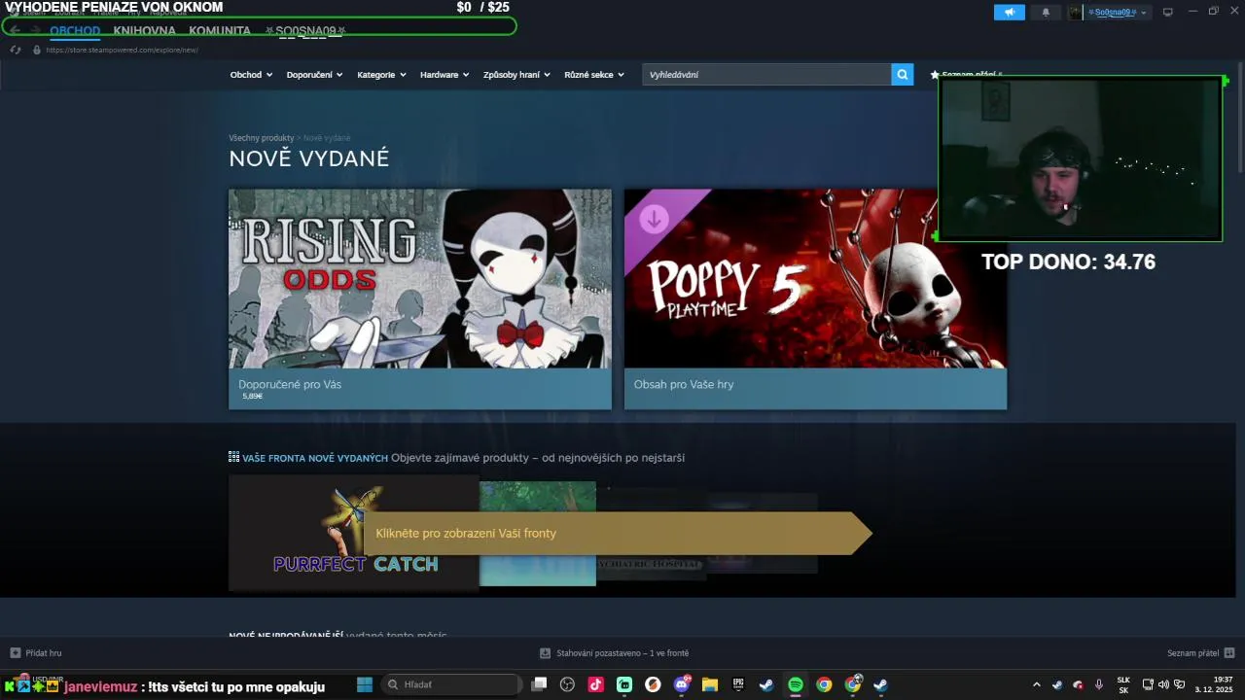Open Spotify from taskbar
Viewport: 1245px width, 700px height.
point(796,684)
